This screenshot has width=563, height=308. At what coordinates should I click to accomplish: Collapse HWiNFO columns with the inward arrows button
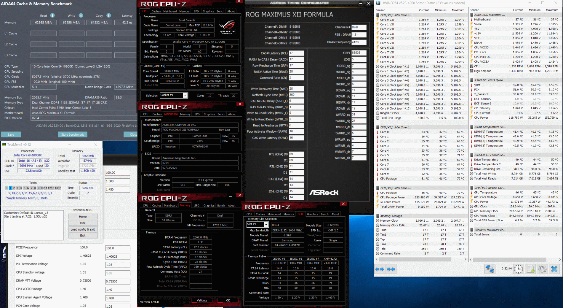[x=391, y=269]
